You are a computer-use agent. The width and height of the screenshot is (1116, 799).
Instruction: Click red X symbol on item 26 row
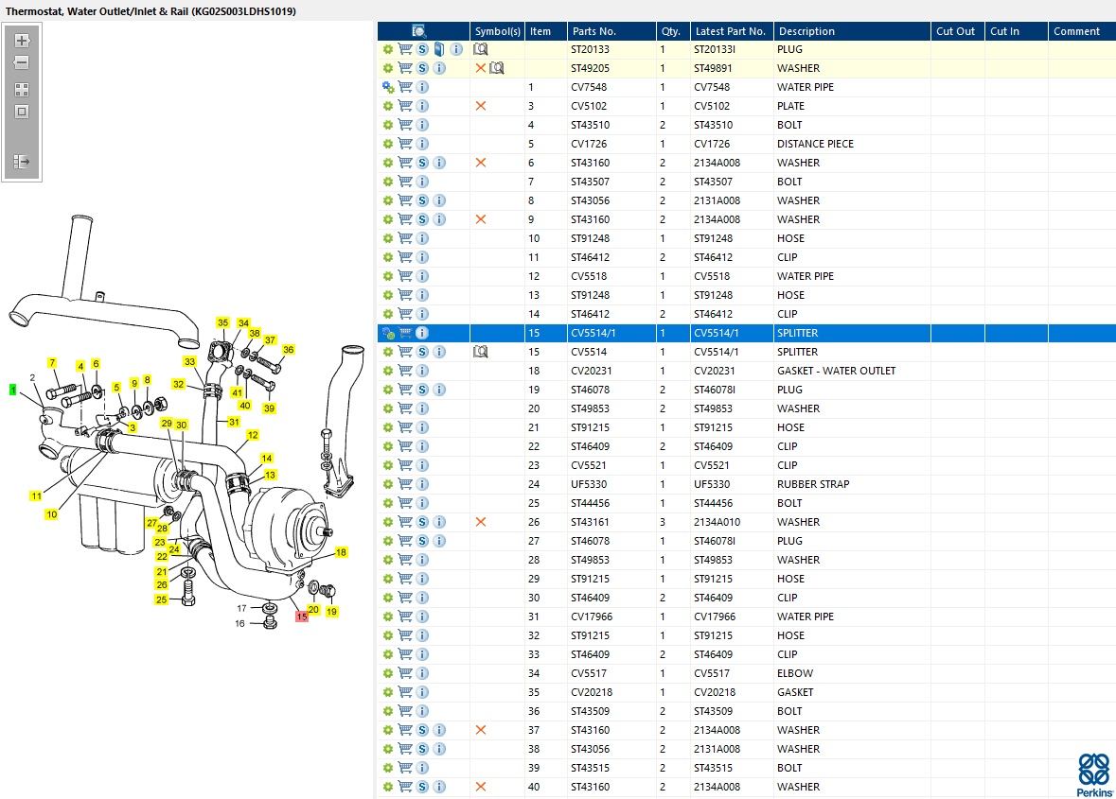pyautogui.click(x=481, y=522)
